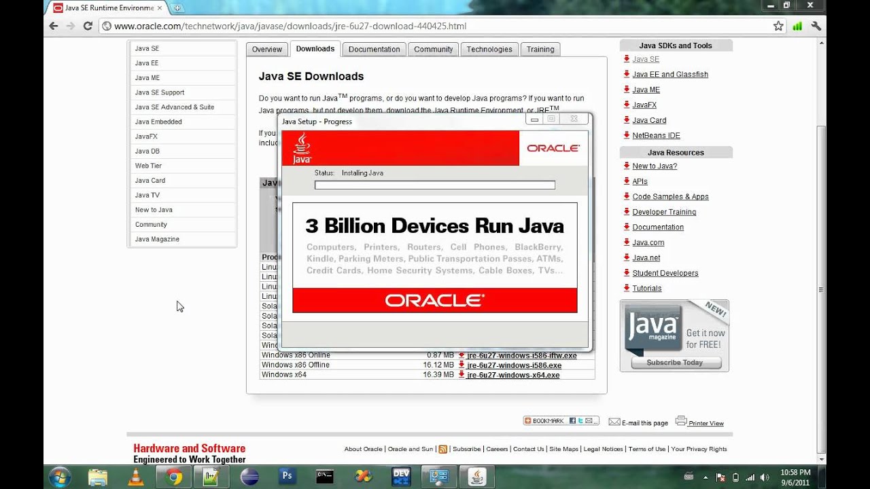Screen dimensions: 870x489
Task: Click Subscribe Today on Java Magazine ad
Action: [x=674, y=363]
